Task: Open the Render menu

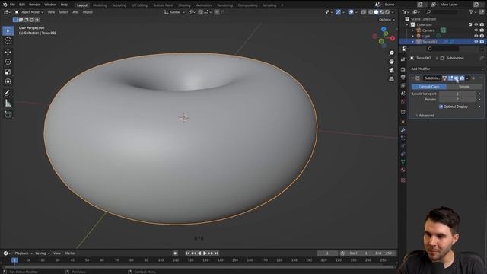Action: [x=34, y=5]
